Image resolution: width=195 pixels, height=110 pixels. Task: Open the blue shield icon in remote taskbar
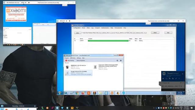(x=123, y=93)
